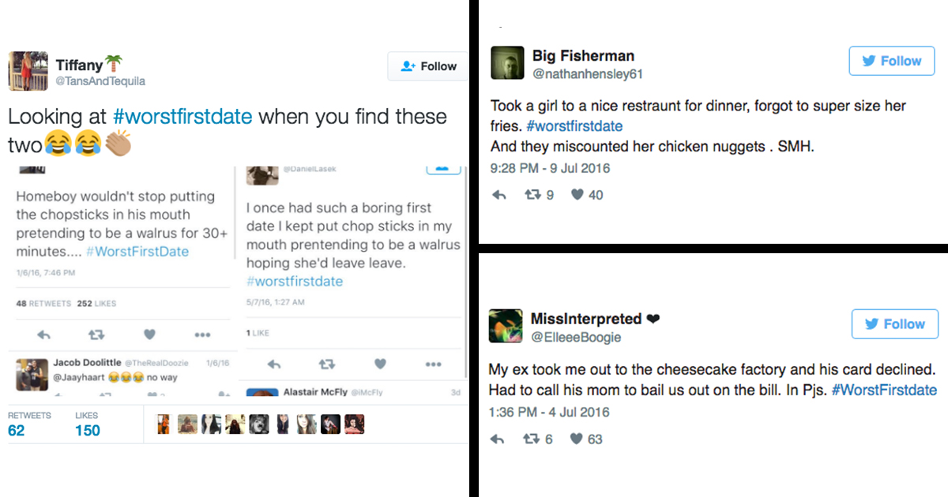The height and width of the screenshot is (497, 948).
Task: Like the Homeboy walrus tweet
Action: (149, 334)
